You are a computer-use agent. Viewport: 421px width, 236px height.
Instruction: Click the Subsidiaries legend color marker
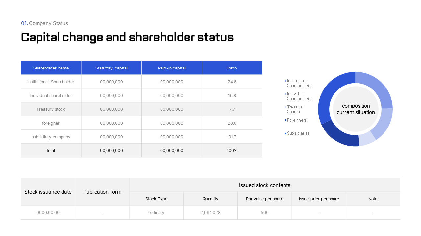pyautogui.click(x=285, y=133)
